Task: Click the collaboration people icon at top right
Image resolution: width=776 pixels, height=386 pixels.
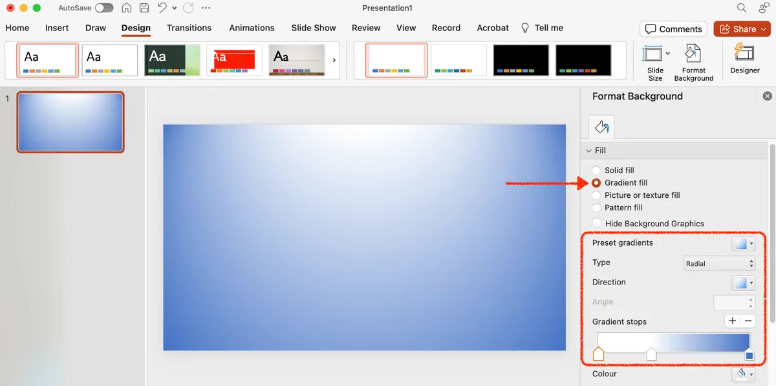Action: (764, 8)
